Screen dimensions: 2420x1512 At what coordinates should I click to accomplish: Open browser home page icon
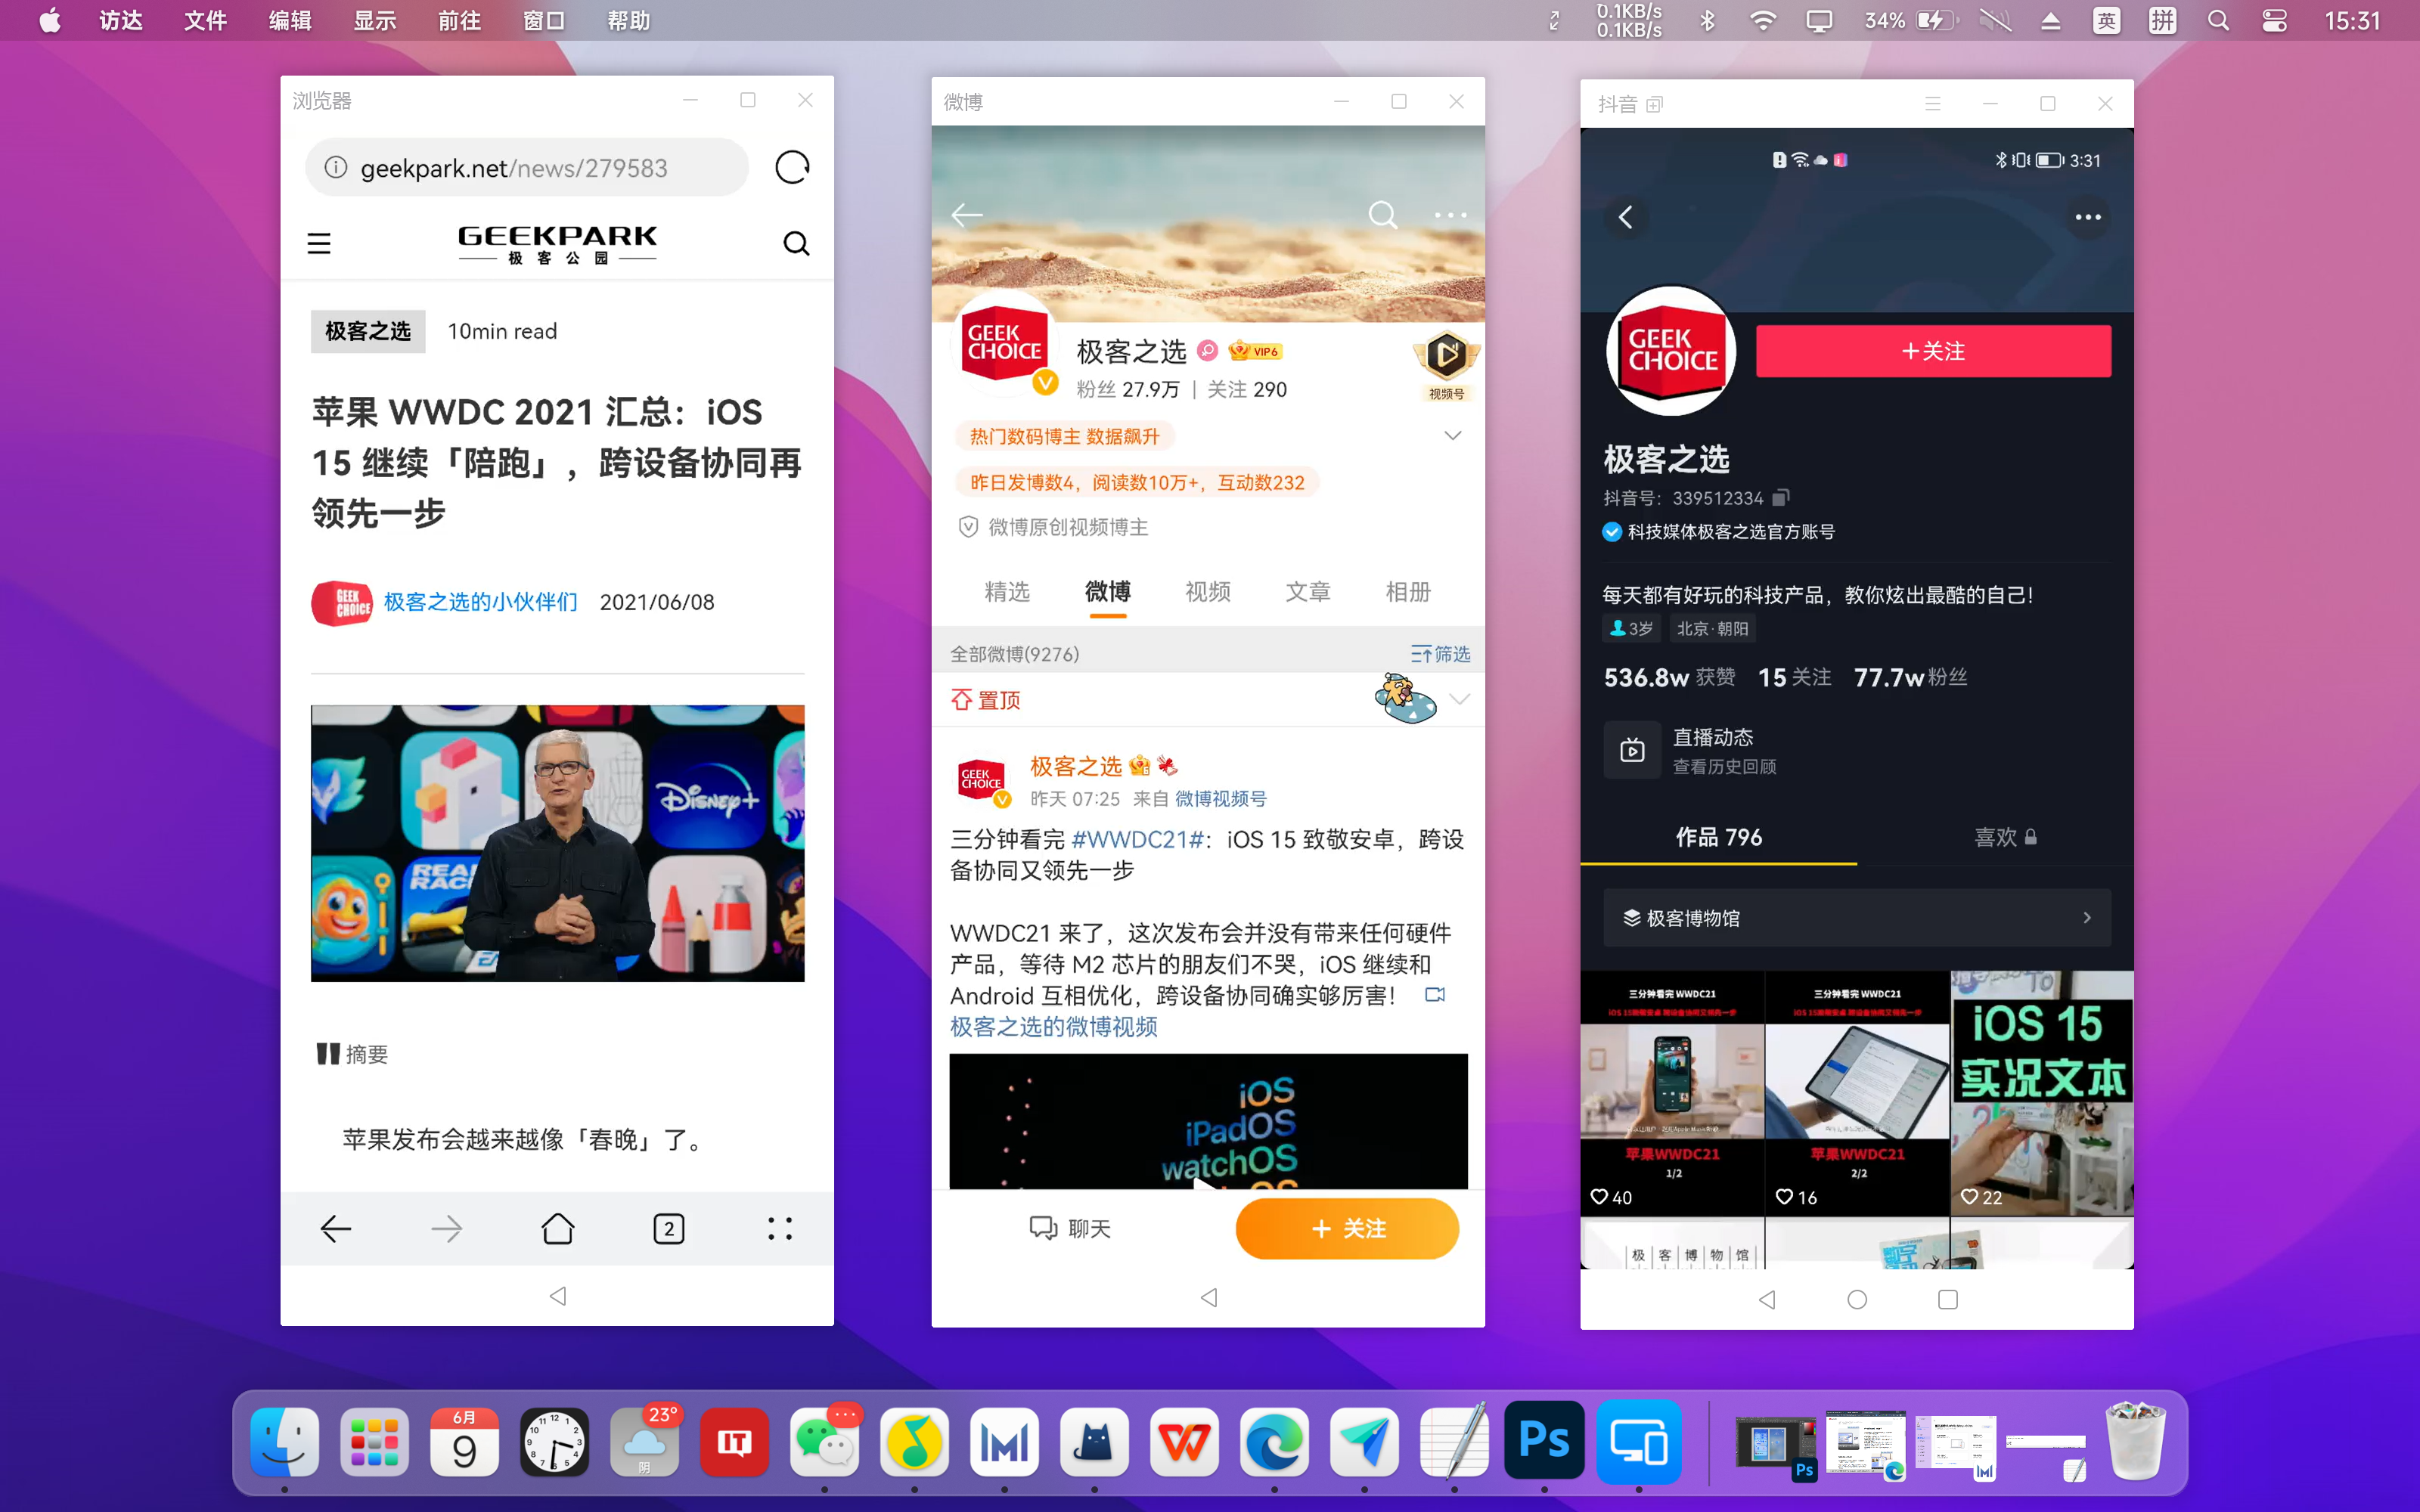click(x=558, y=1228)
